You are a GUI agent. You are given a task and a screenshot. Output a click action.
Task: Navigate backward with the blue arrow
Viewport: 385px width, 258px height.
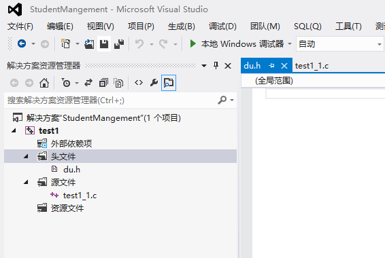coord(22,44)
